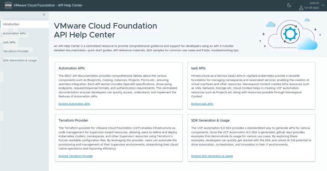Collapse the sidebar with double-chevron icon
This screenshot has height=171, width=327.
(44, 15)
